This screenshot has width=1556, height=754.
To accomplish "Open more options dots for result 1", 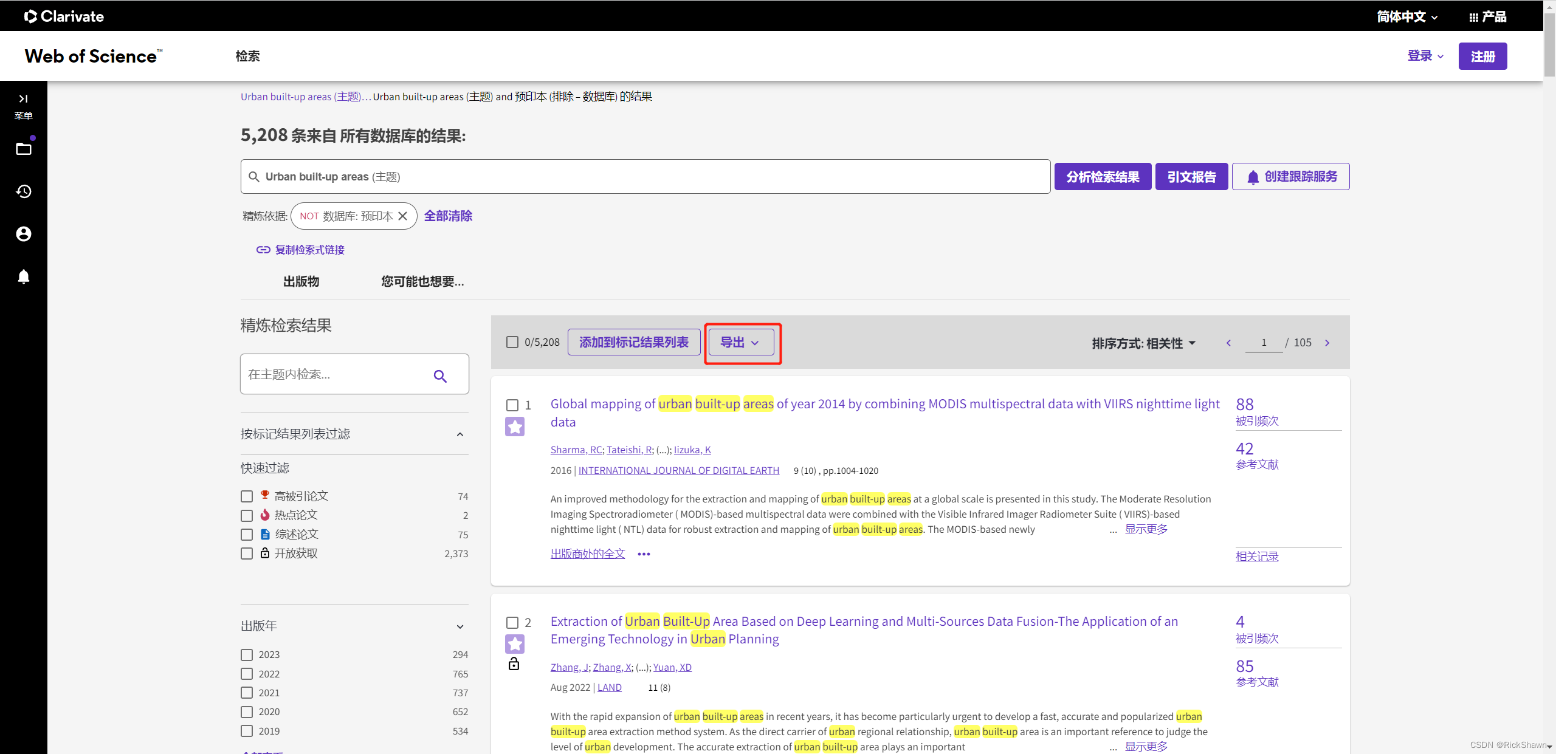I will 644,554.
